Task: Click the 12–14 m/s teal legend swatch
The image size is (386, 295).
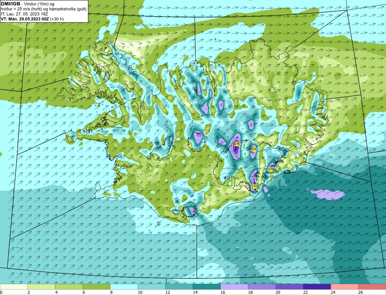Action: pos(179,287)
